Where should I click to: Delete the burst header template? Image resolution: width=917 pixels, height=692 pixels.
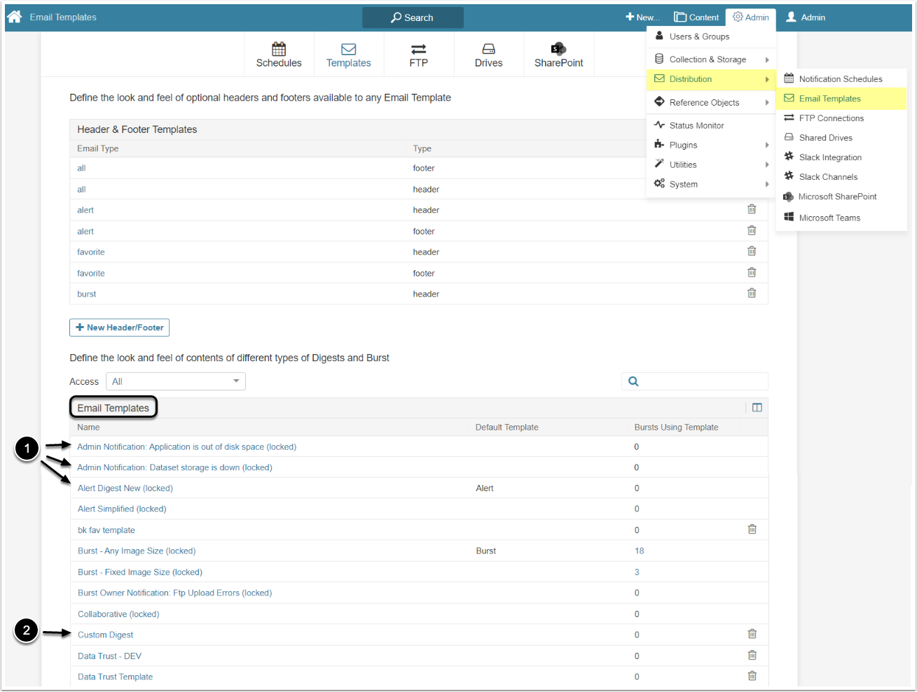coord(752,293)
